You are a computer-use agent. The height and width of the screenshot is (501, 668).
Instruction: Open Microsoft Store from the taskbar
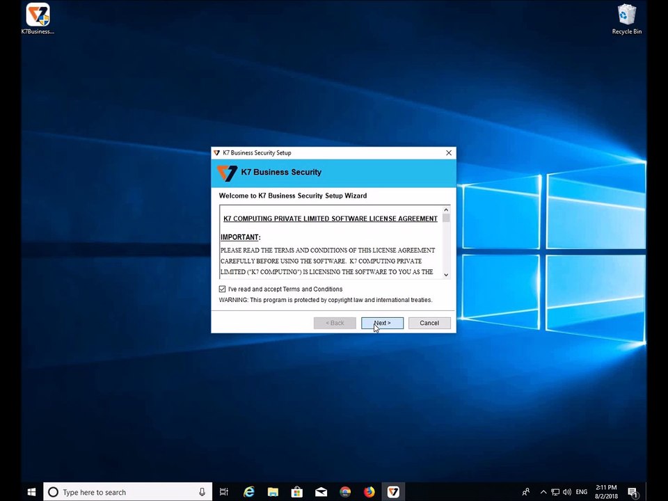tap(297, 492)
